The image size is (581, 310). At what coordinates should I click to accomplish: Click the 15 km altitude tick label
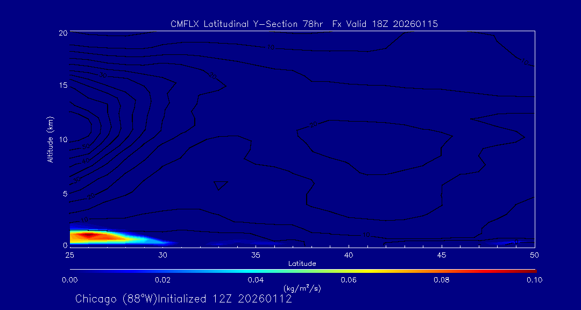[x=62, y=86]
